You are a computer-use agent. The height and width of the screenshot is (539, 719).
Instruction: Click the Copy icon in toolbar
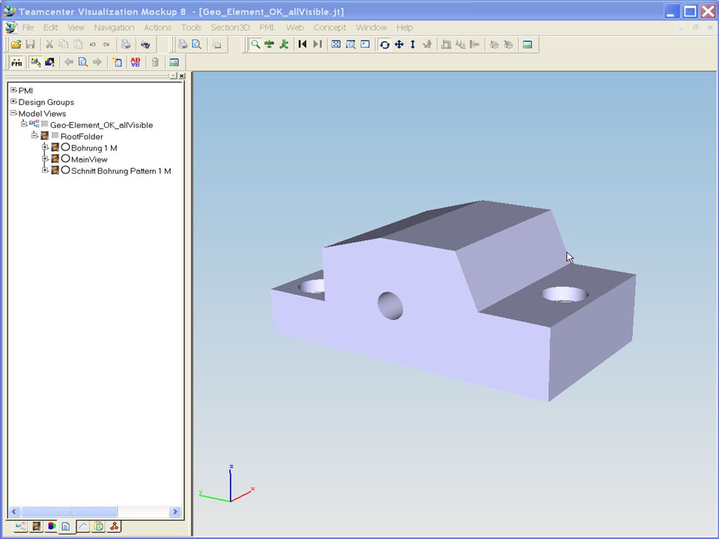[x=64, y=44]
